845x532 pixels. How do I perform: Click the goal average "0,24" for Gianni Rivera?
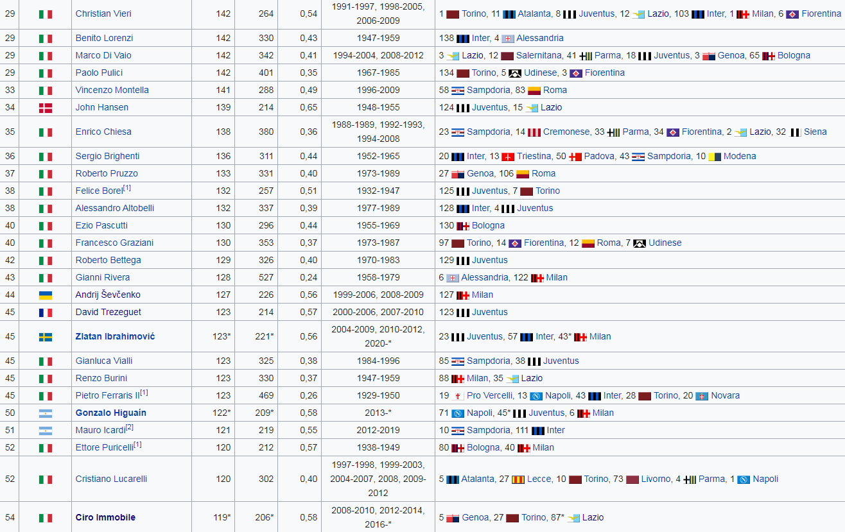pos(308,278)
